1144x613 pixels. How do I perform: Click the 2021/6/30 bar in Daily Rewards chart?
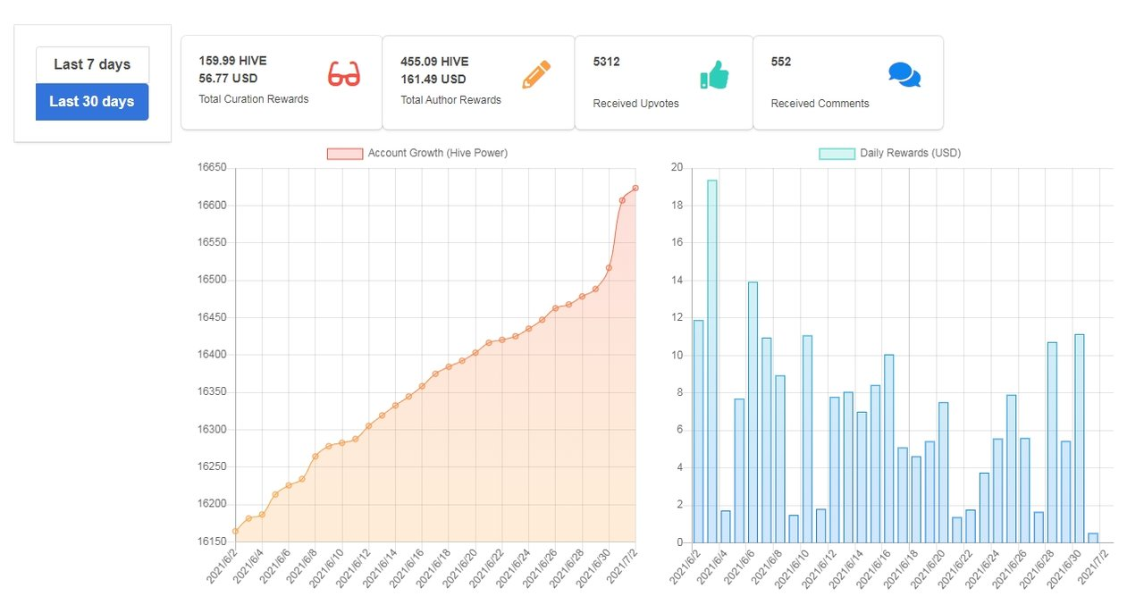[x=1080, y=439]
